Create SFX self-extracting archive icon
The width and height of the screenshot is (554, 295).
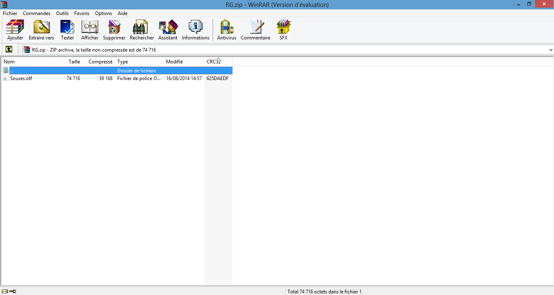tap(283, 27)
